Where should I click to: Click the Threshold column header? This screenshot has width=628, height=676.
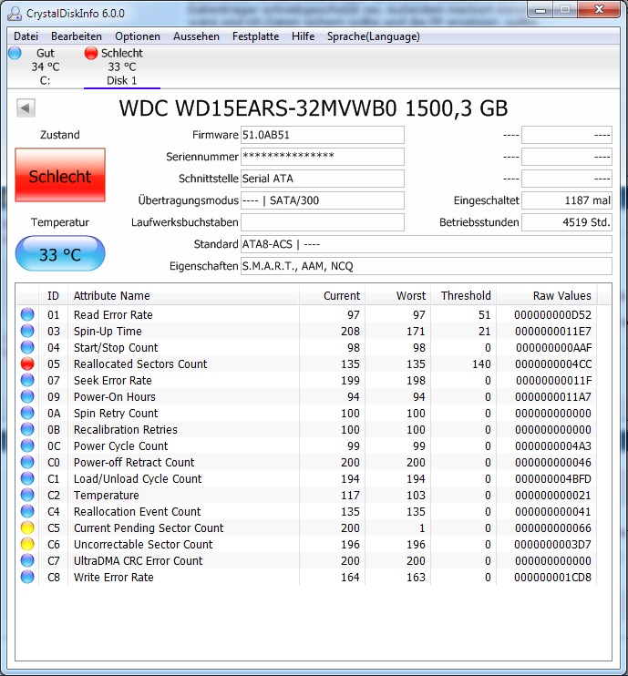[464, 296]
